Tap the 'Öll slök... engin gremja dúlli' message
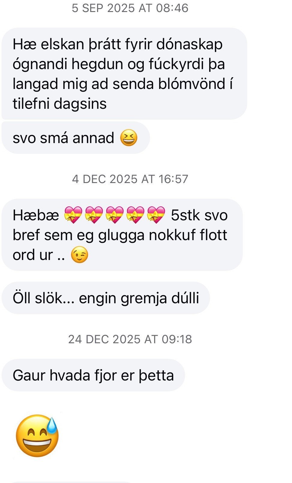This screenshot has height=483, width=292. [x=106, y=298]
